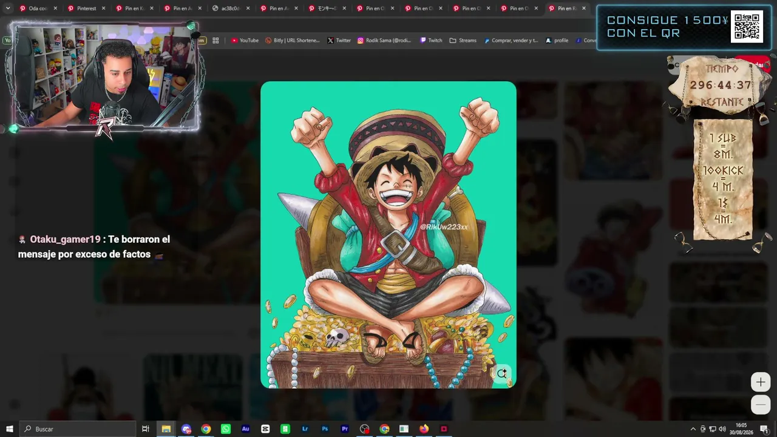Close the "Oda co" tab
This screenshot has height=437, width=777.
click(x=55, y=8)
